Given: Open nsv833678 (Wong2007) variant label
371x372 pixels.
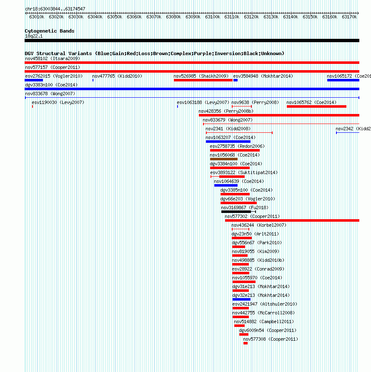Looking at the screenshot, I should coord(50,94).
